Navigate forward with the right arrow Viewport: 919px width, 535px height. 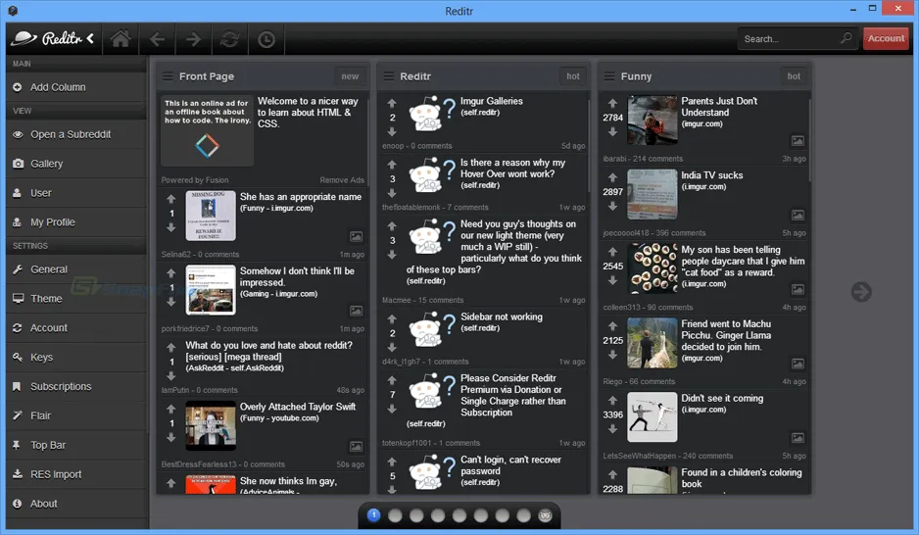coord(193,39)
